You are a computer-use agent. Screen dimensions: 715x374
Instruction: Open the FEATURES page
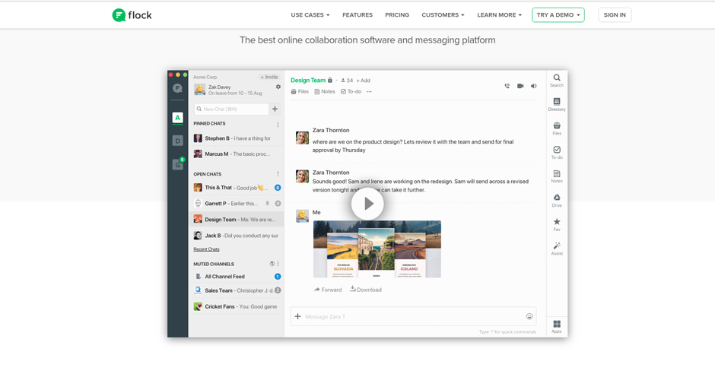pyautogui.click(x=357, y=15)
